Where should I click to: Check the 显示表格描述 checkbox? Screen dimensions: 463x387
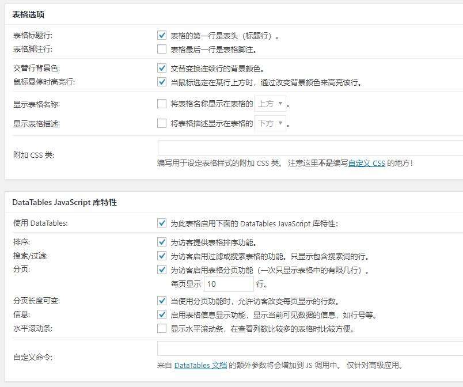162,123
